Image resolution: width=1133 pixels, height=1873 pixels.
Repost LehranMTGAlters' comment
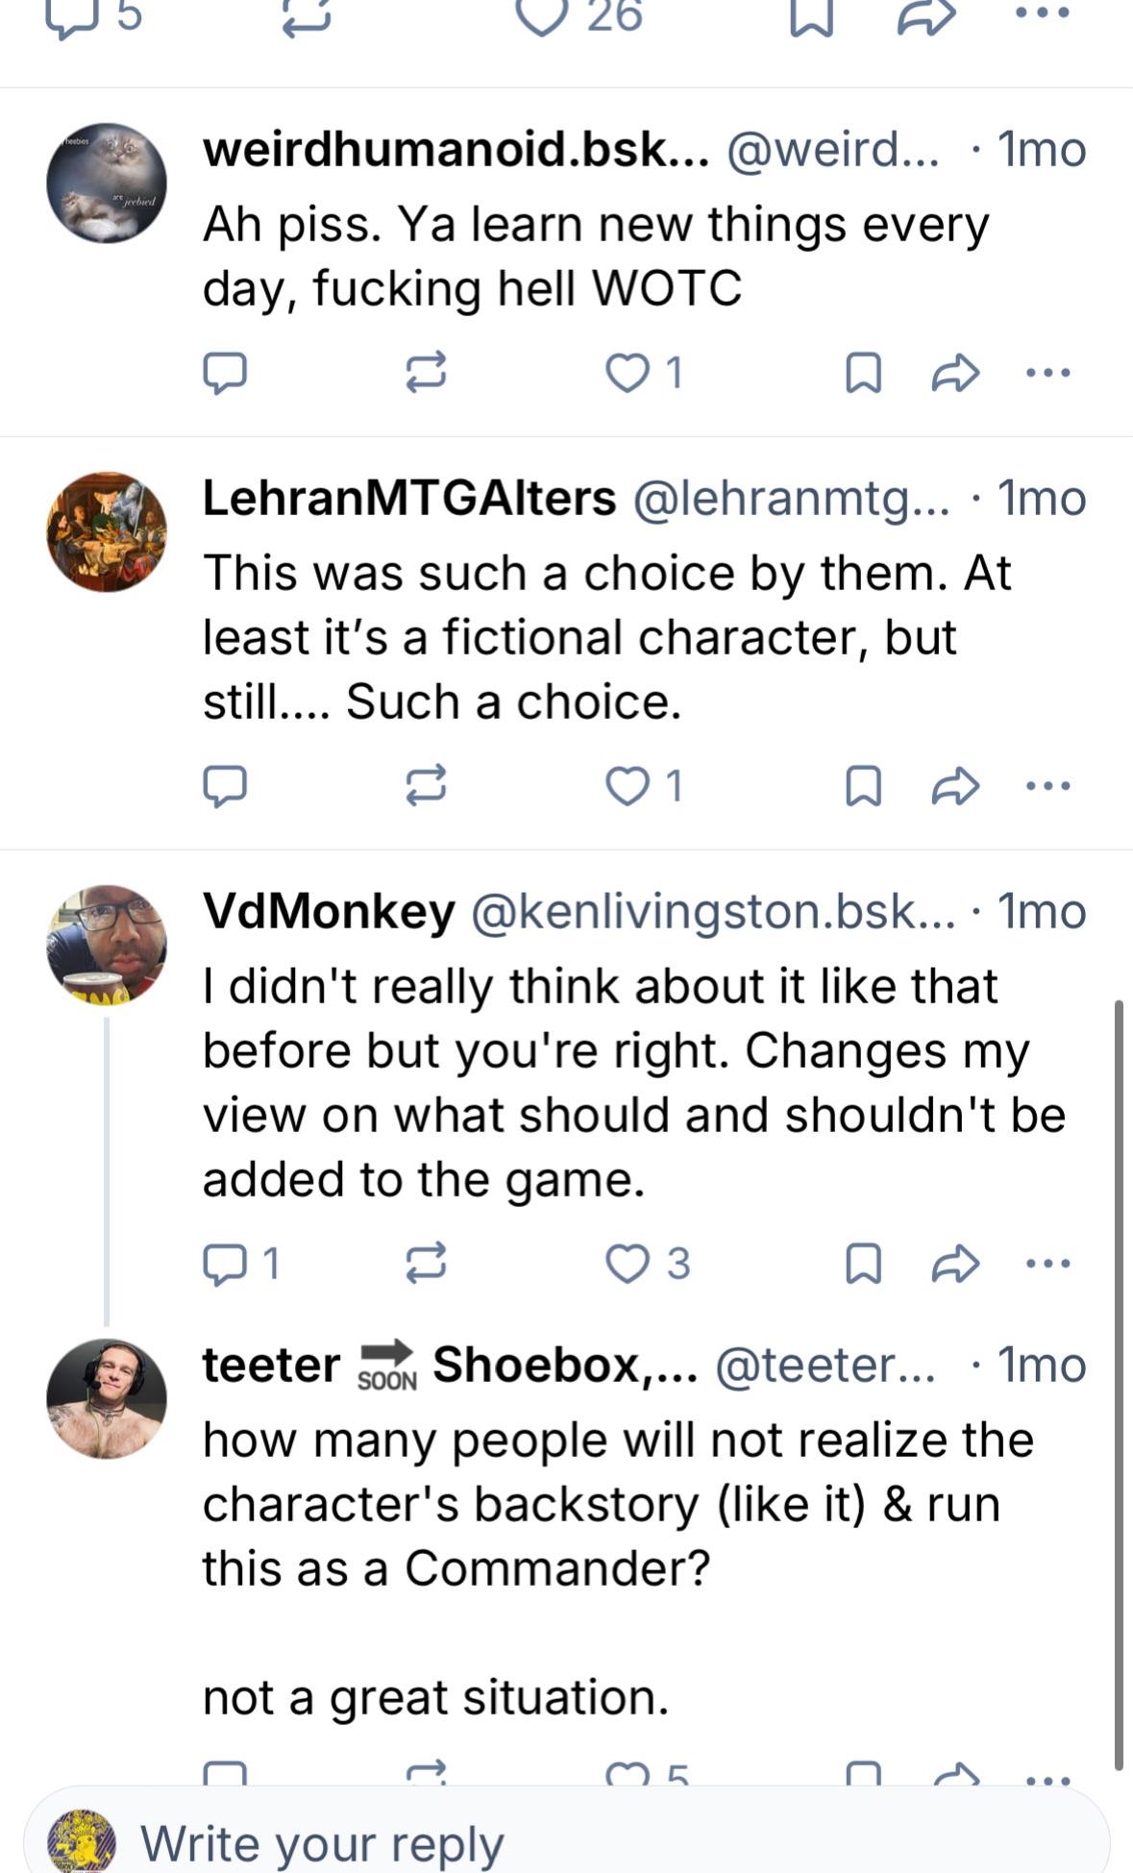coord(426,786)
